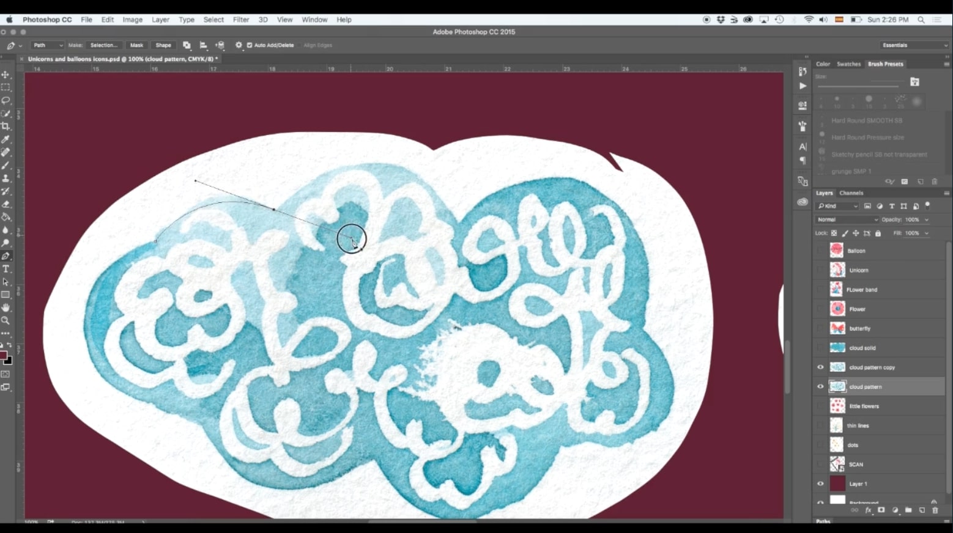Delete layer using trash icon
This screenshot has height=533, width=953.
[x=934, y=510]
